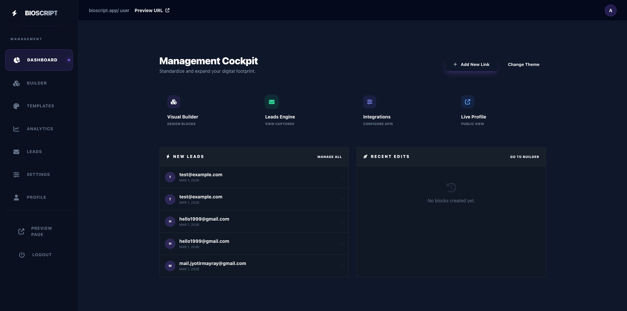
Task: Click the Preview Page icon
Action: (21, 231)
